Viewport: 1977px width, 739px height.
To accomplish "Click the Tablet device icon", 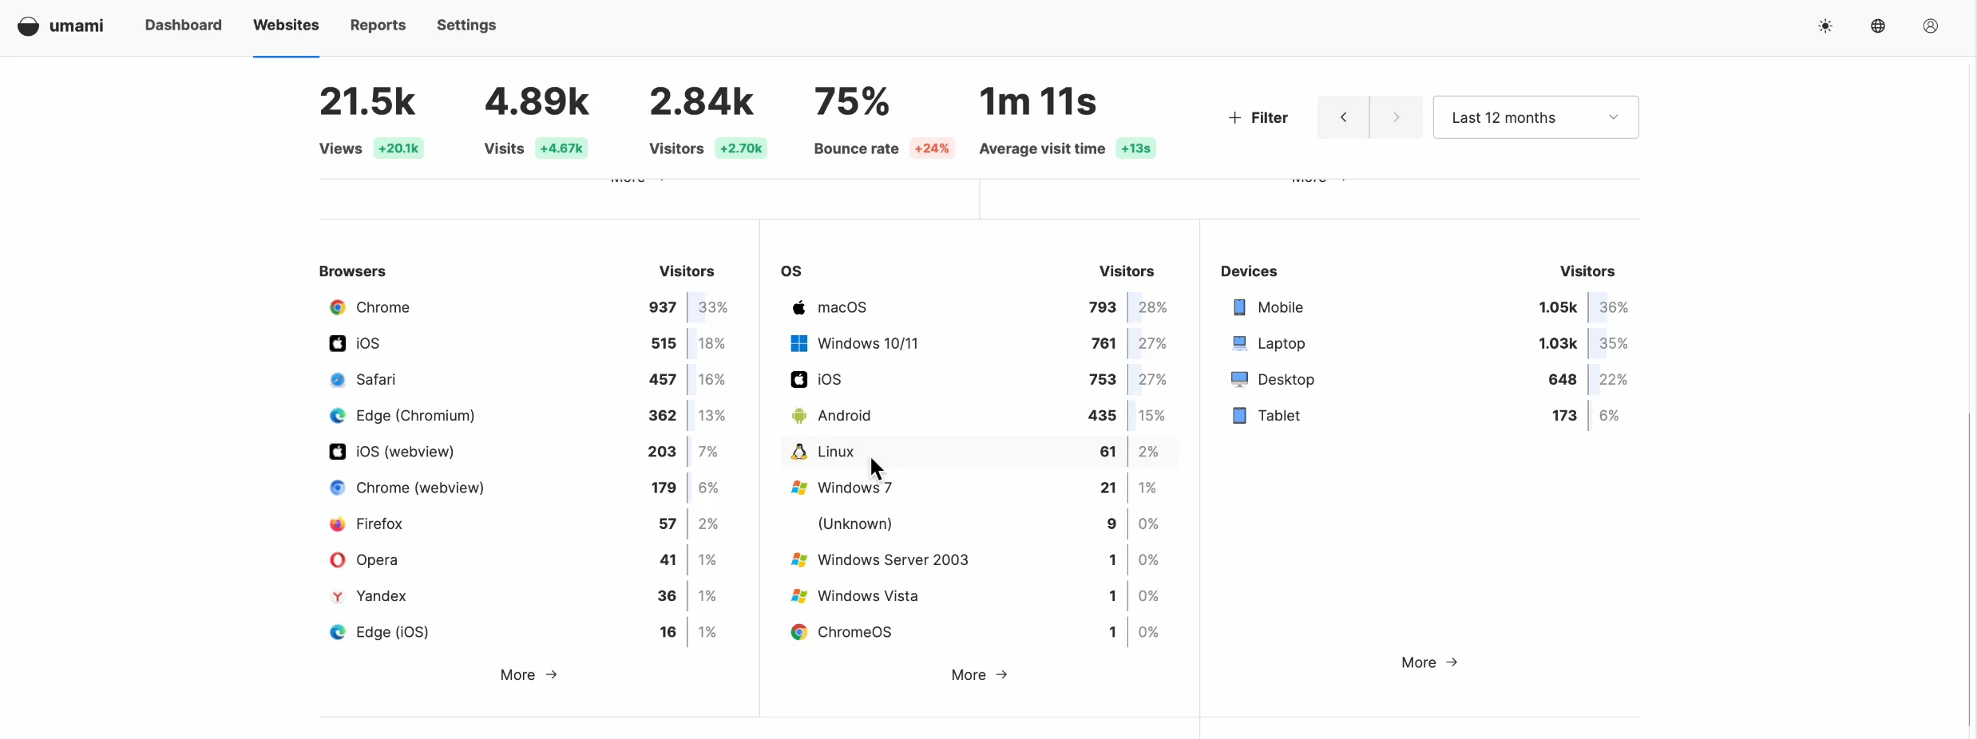I will (1239, 416).
